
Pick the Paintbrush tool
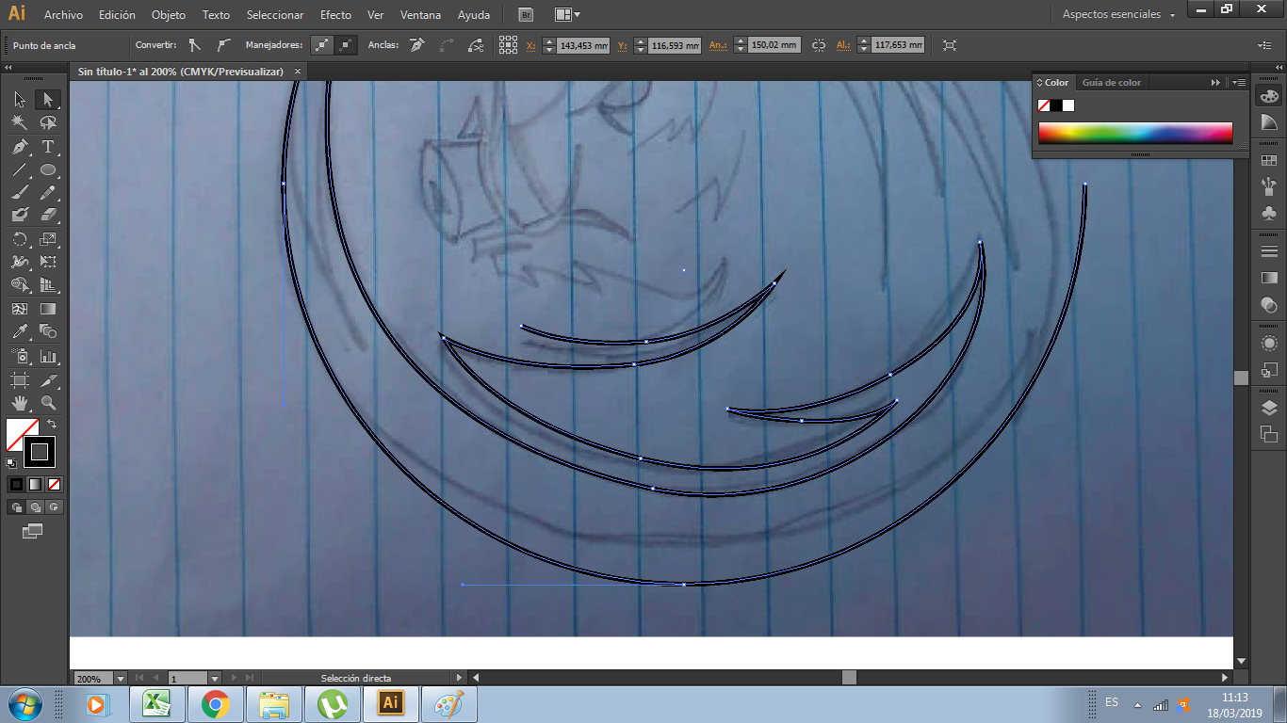coord(20,193)
